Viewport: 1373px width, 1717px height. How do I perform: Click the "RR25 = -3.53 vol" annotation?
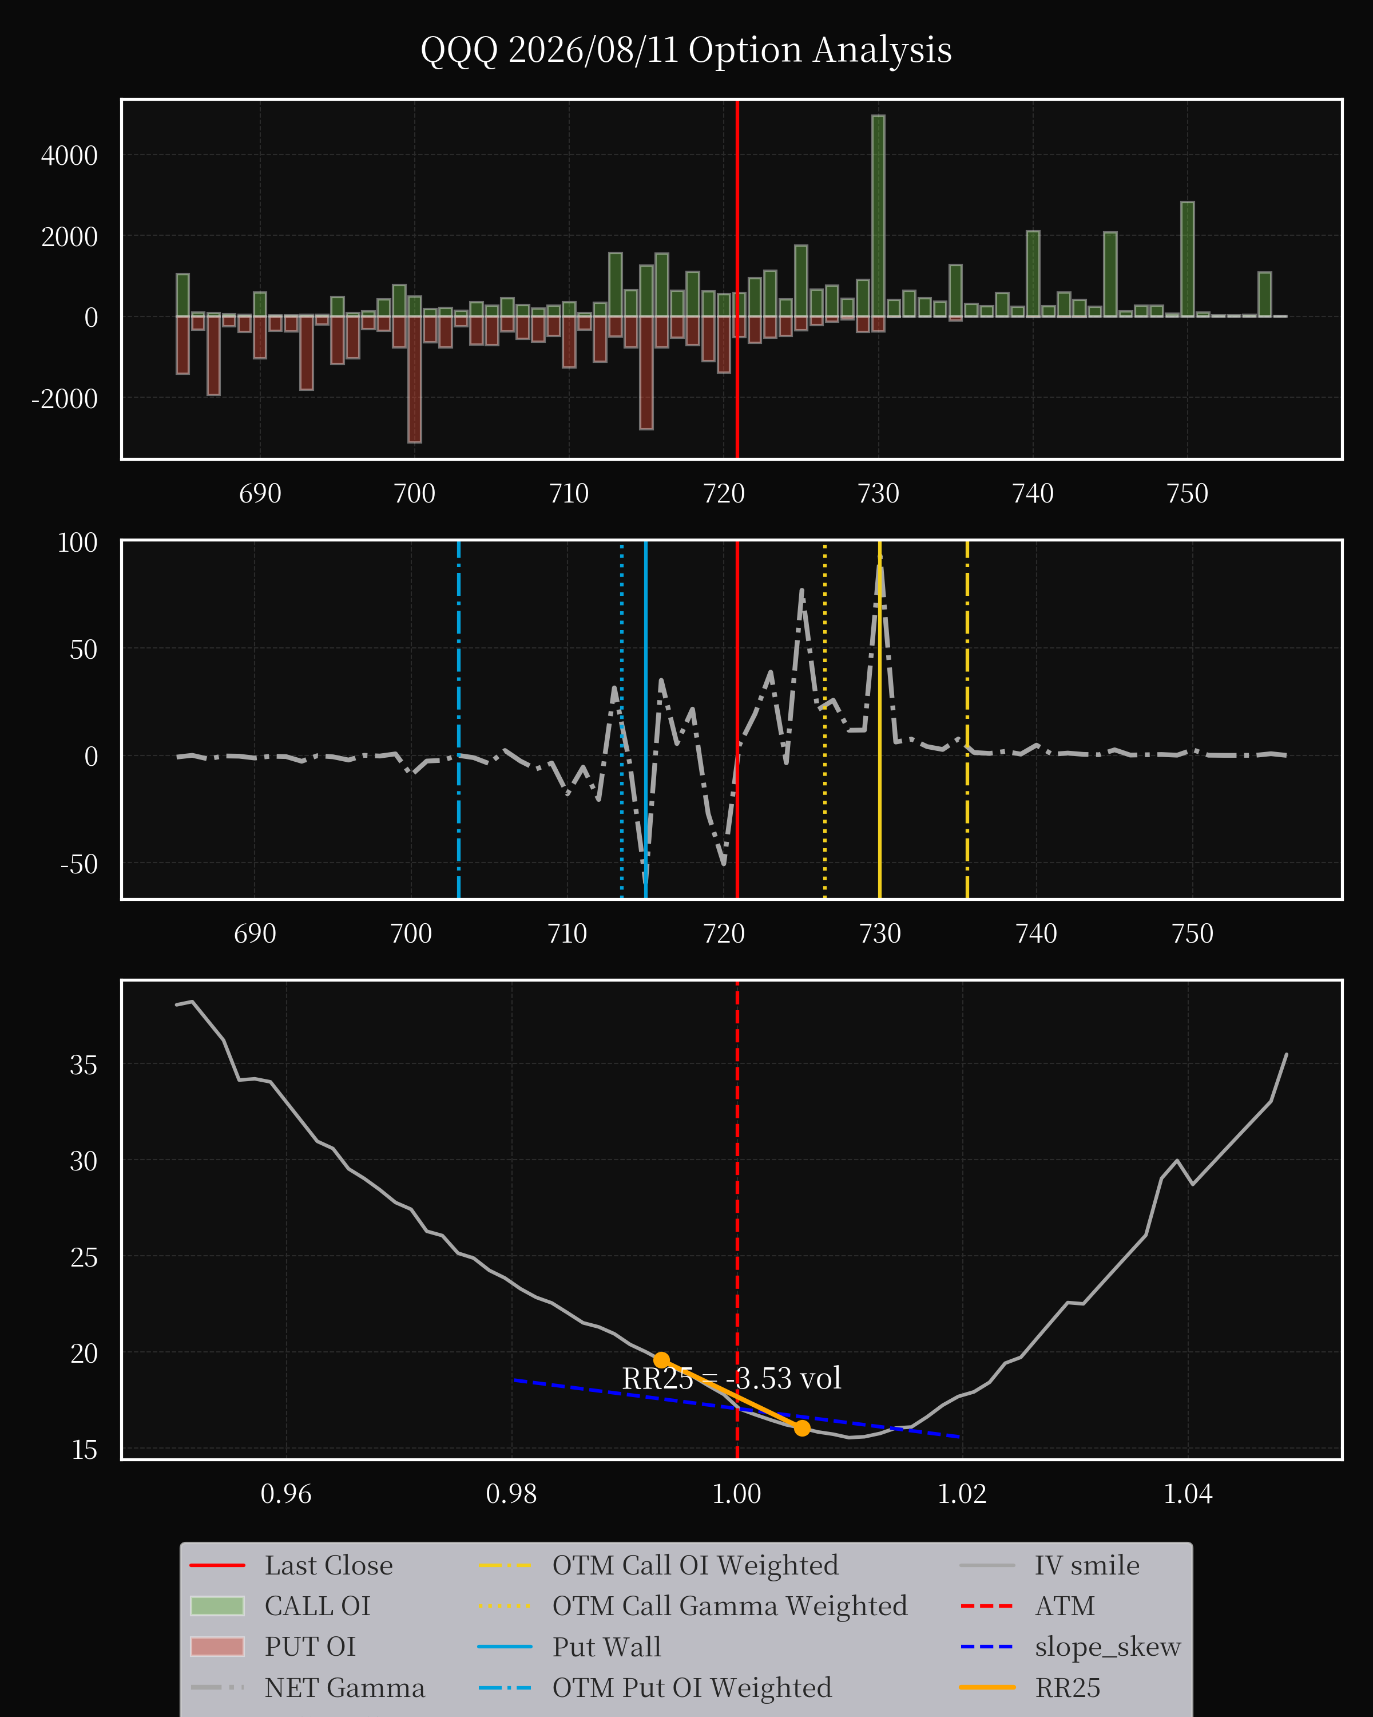pyautogui.click(x=732, y=1378)
